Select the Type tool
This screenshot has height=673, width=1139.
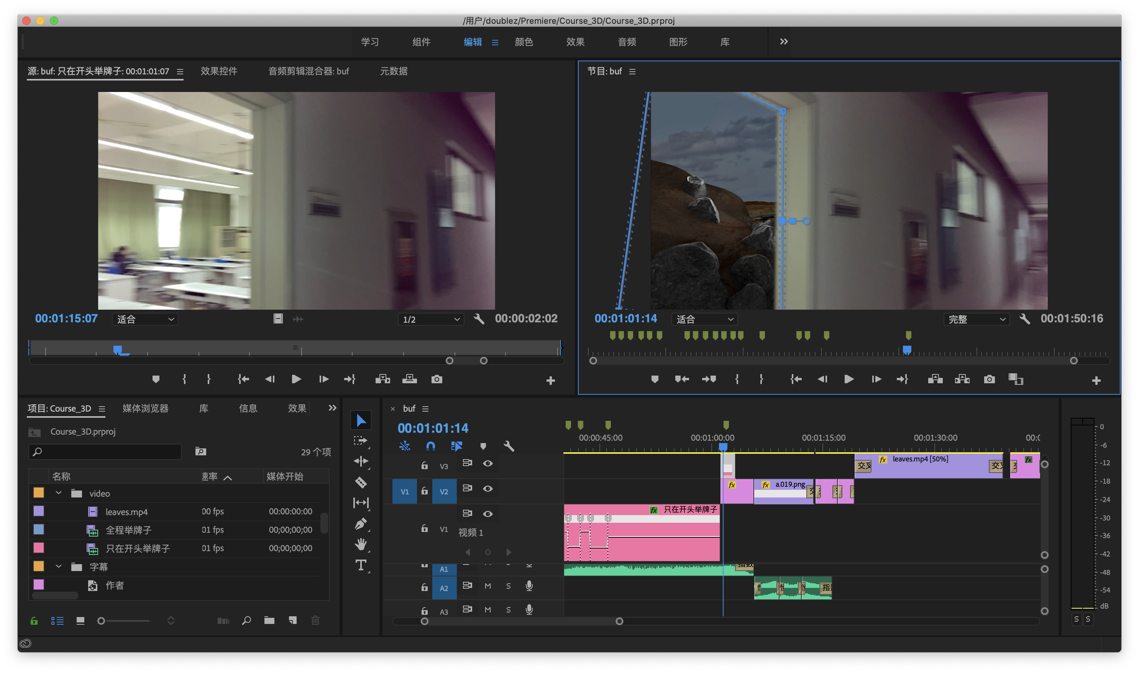pos(361,565)
